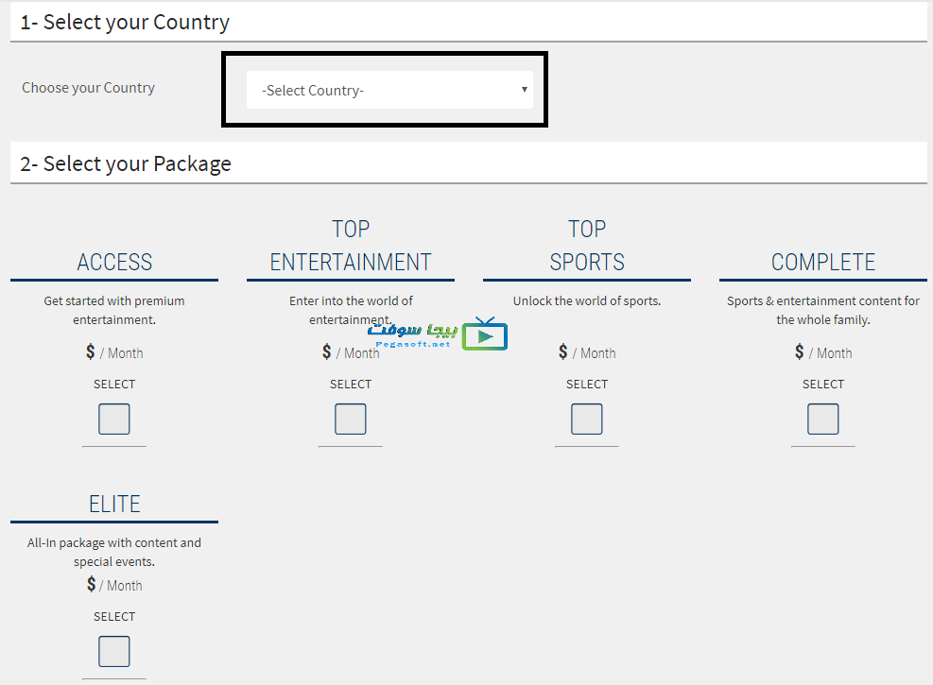The height and width of the screenshot is (685, 933).
Task: Click the ACCESS package title
Action: click(x=114, y=262)
